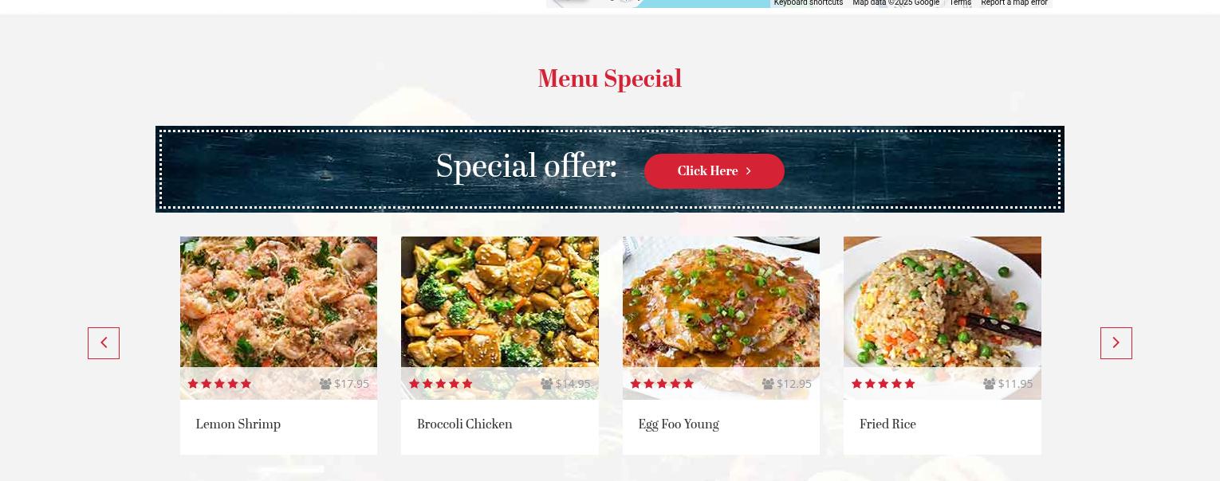Click the people icon beside $17.95
Viewport: 1220px width, 481px height.
coord(325,384)
